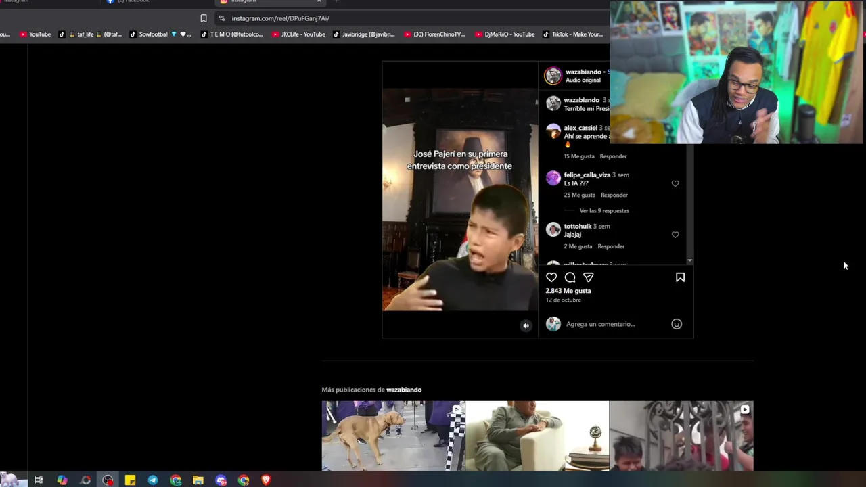Open Task View in the taskbar
This screenshot has width=866, height=487.
coord(39,480)
